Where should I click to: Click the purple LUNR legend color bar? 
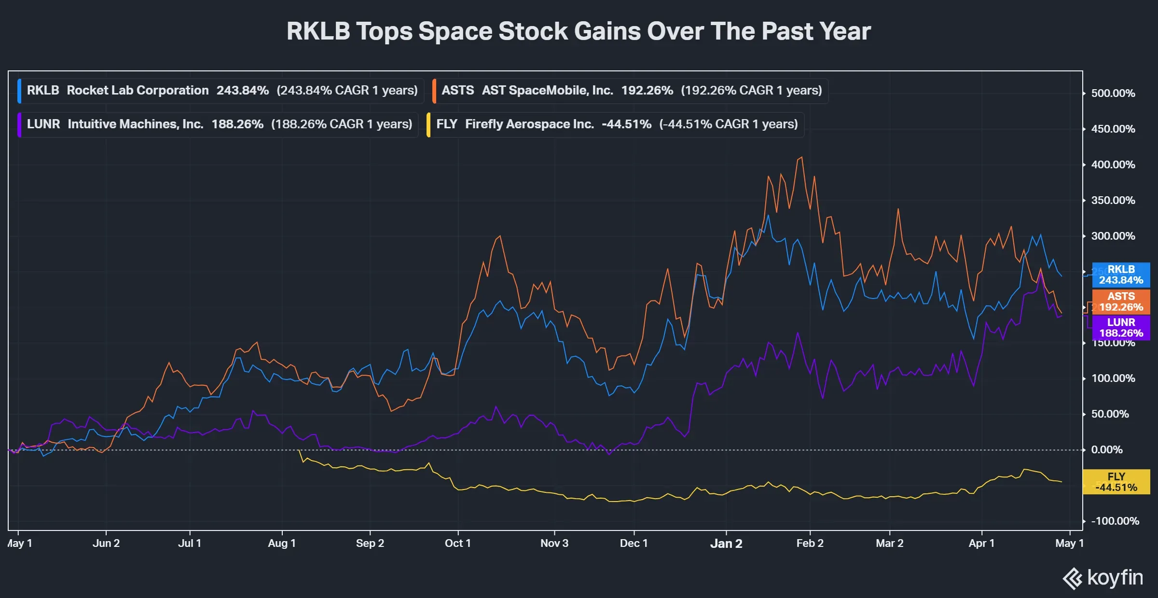pyautogui.click(x=19, y=124)
